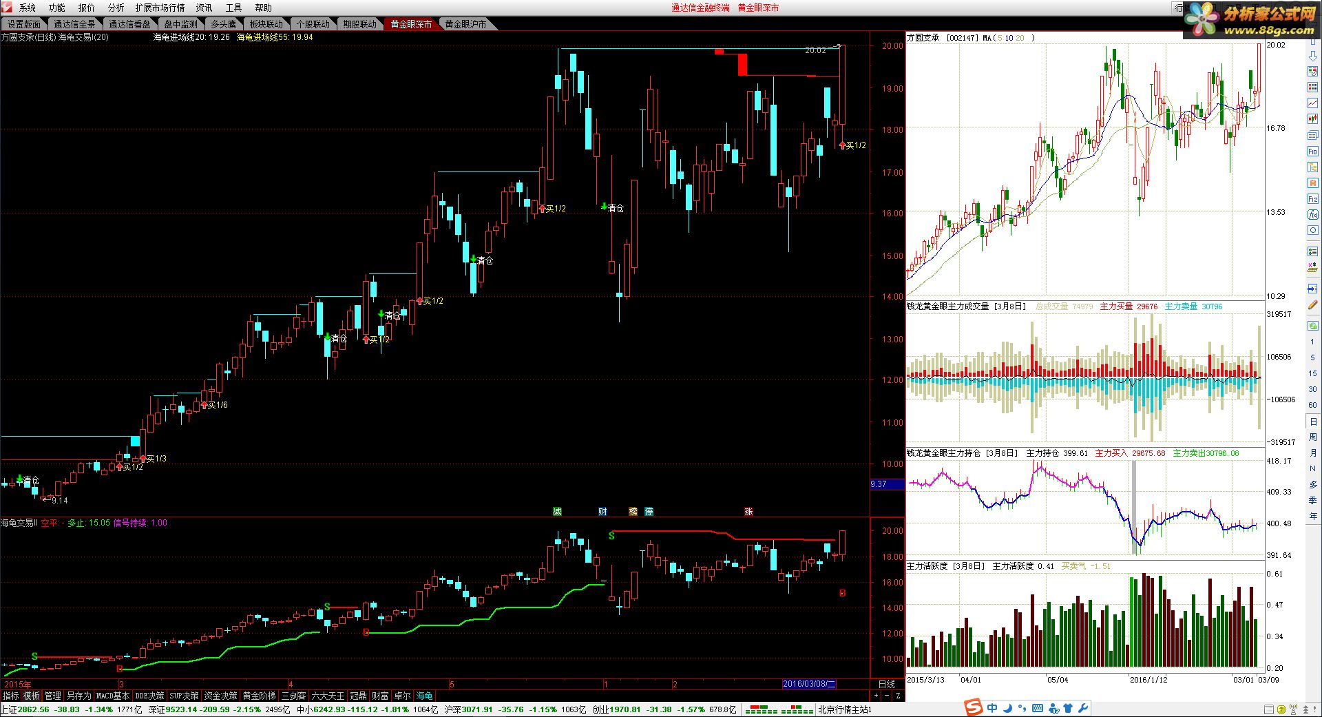The width and height of the screenshot is (1322, 717).
Task: Select the 卓尔 indicator template
Action: click(x=402, y=696)
